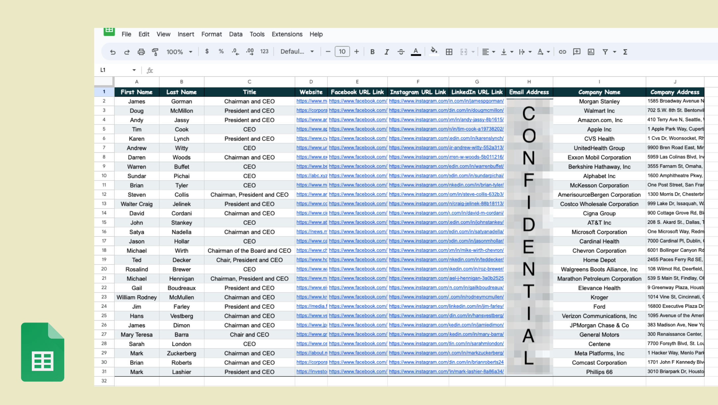Screen dimensions: 718x405
Task: Click James Gorman's LinkedIn URL link
Action: point(476,101)
